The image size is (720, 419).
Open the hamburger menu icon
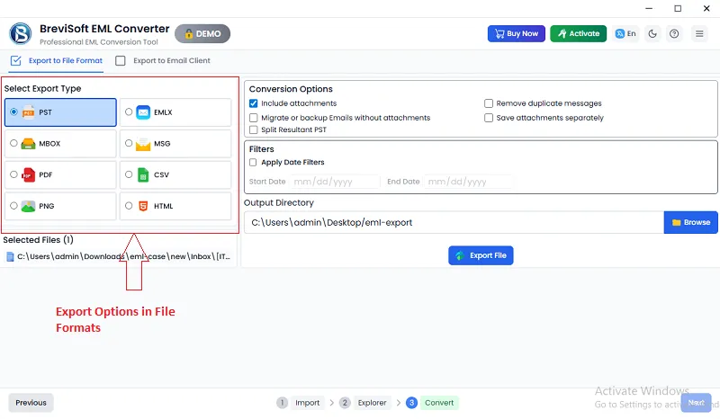pos(699,34)
